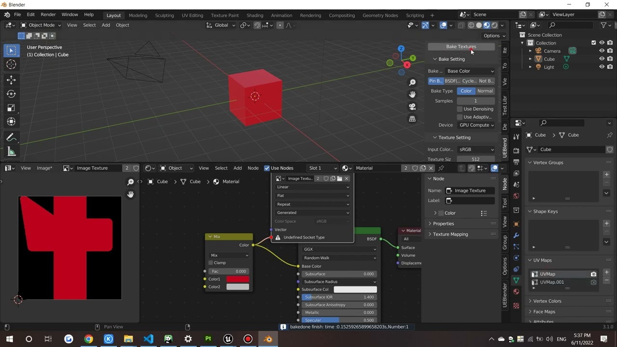Hide Light in viewport via eye icon
Viewport: 617px width, 347px height.
(x=602, y=67)
